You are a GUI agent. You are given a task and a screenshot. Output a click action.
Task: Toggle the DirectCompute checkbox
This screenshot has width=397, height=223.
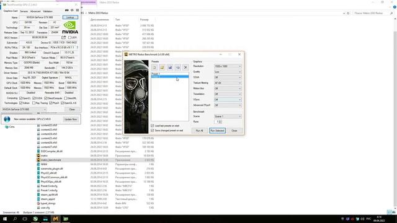point(46,98)
